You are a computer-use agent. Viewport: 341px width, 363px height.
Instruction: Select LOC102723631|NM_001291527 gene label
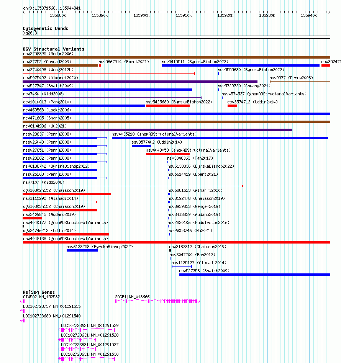[x=90, y=345]
